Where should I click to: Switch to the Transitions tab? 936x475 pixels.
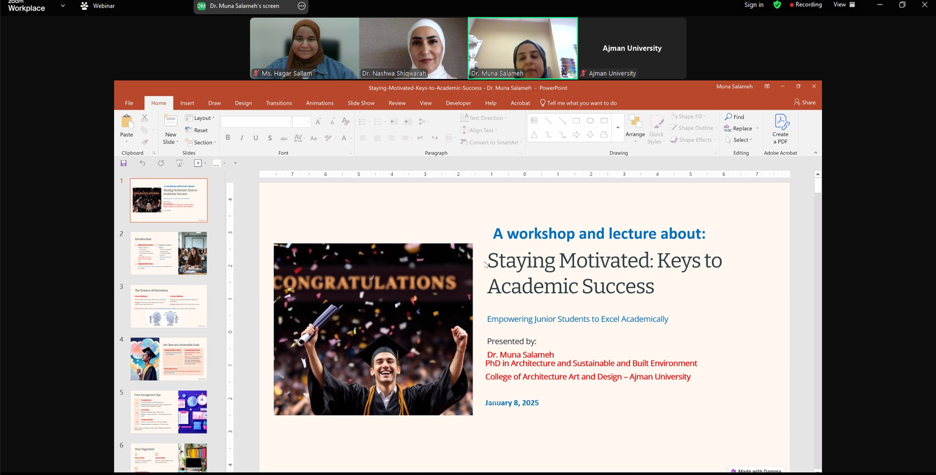click(279, 103)
